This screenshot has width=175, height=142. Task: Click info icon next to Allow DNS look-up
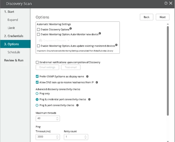pos(97,82)
